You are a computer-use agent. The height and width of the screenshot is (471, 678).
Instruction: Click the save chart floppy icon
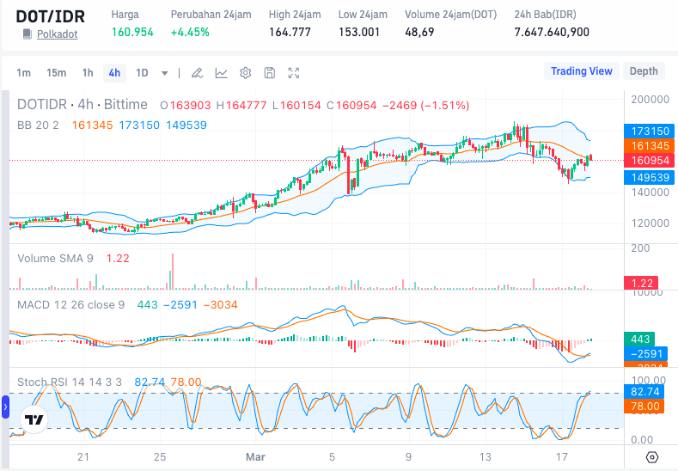click(x=269, y=73)
